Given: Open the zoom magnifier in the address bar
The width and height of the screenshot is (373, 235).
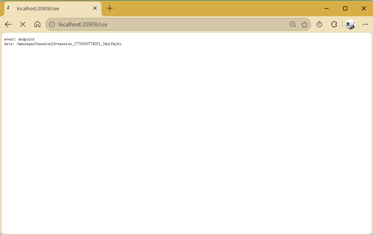Looking at the screenshot, I should point(293,24).
